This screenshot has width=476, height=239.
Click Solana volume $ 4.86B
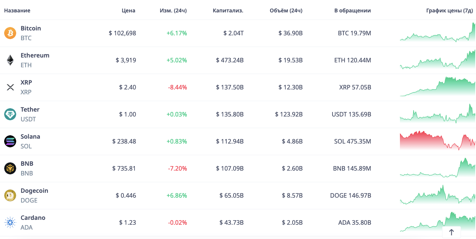[292, 141]
